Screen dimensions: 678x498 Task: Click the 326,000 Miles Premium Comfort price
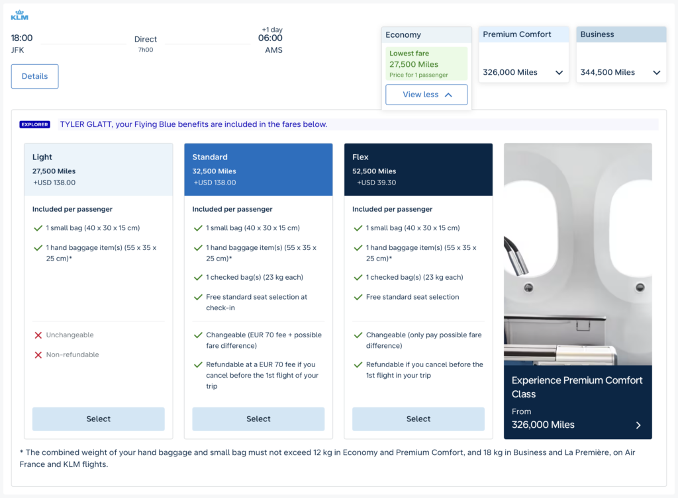(x=510, y=73)
